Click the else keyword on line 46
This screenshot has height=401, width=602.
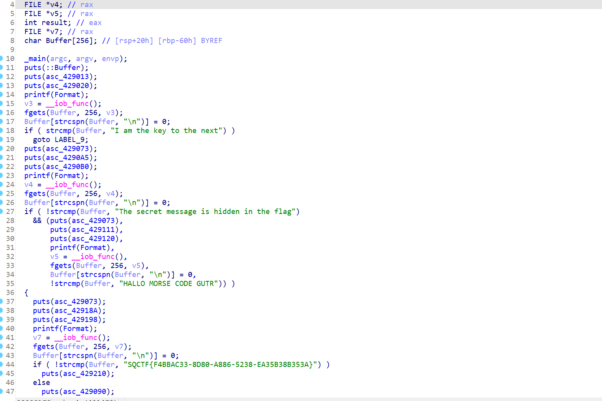pos(42,383)
